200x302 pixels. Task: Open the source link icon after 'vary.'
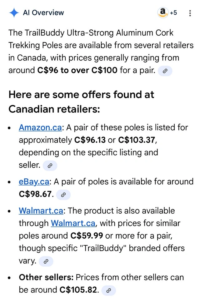point(45,261)
